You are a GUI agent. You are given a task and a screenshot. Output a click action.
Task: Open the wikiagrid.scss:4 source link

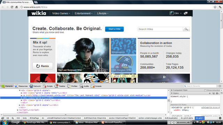click(x=210, y=108)
